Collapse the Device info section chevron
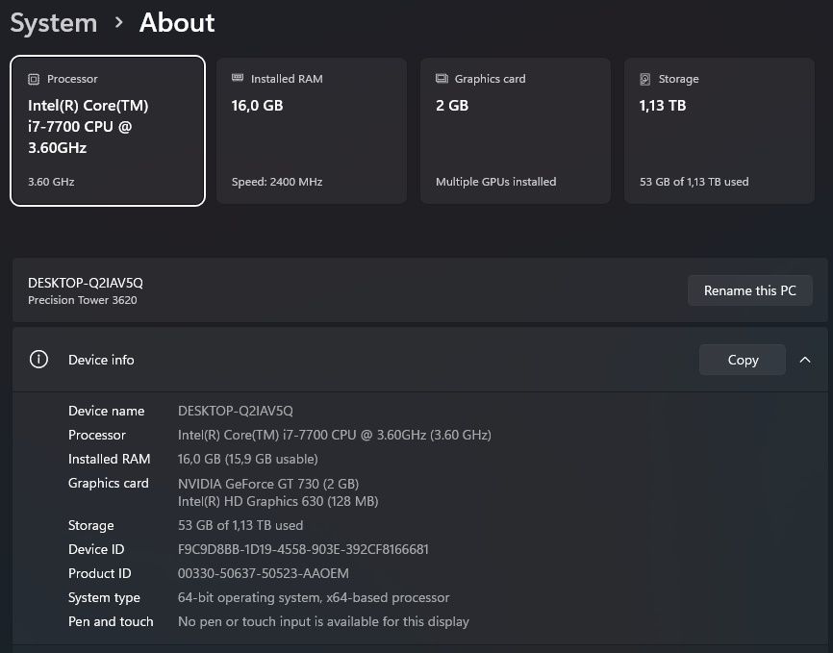Viewport: 833px width, 653px height. click(x=805, y=360)
